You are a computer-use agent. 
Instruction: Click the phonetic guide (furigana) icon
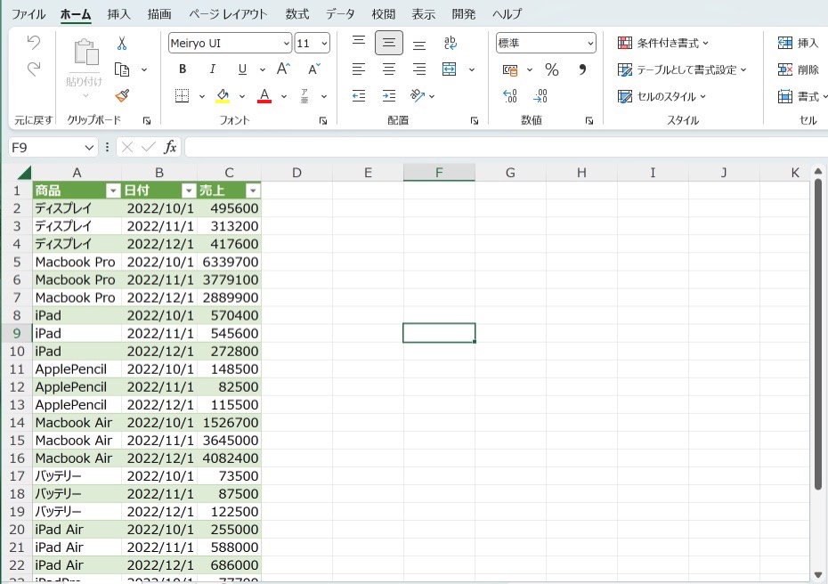coord(304,95)
